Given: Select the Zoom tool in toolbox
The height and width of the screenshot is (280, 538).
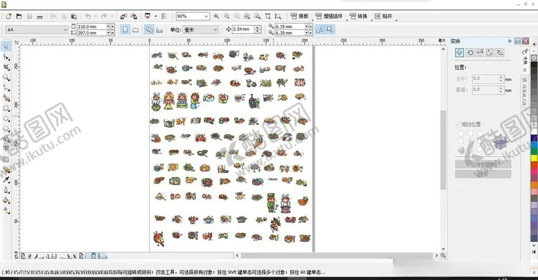Looking at the screenshot, I should pyautogui.click(x=6, y=78).
